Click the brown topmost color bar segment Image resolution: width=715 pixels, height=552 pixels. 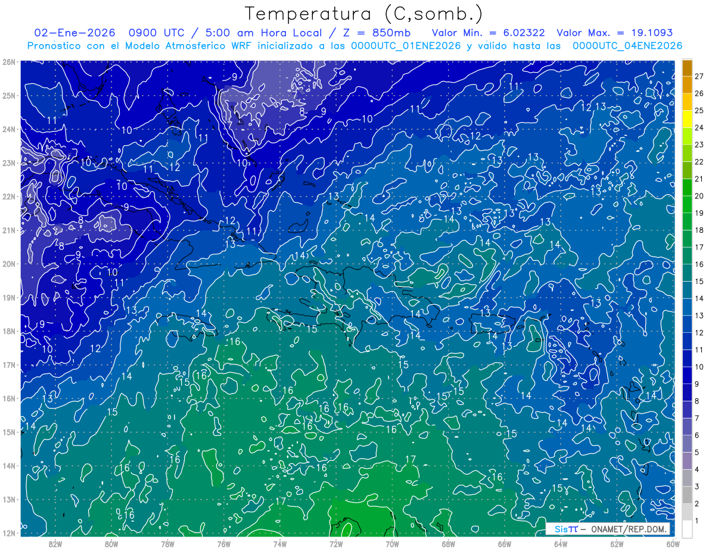click(x=687, y=68)
